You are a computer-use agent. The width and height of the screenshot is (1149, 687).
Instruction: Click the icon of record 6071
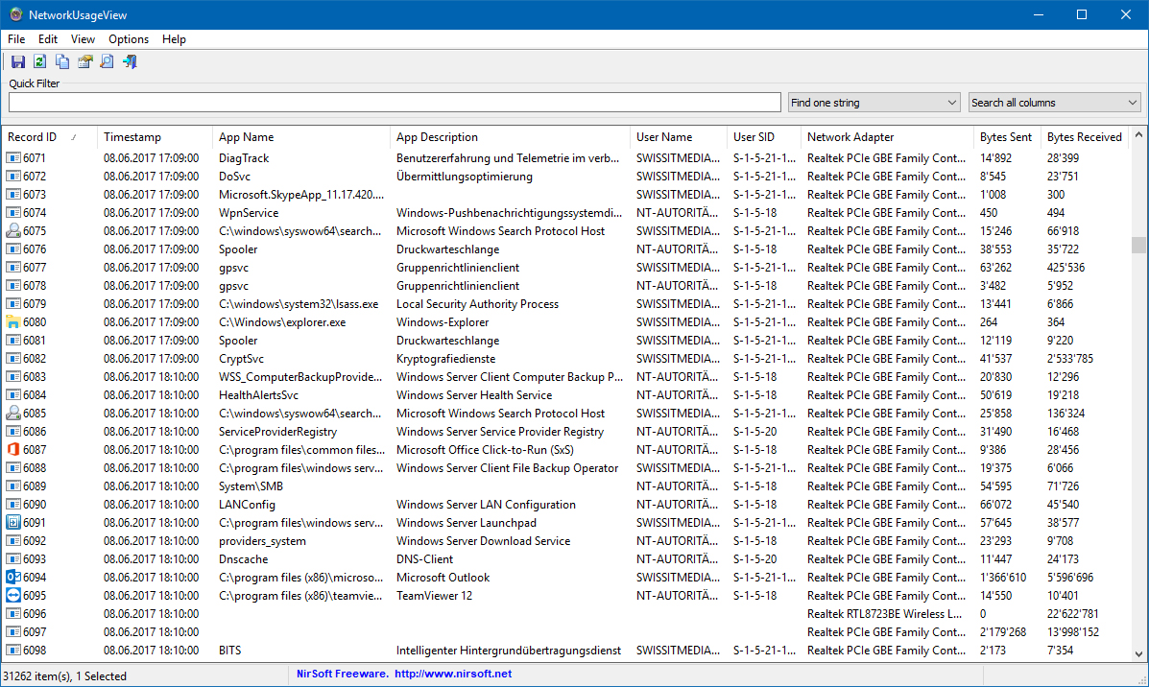coord(13,158)
